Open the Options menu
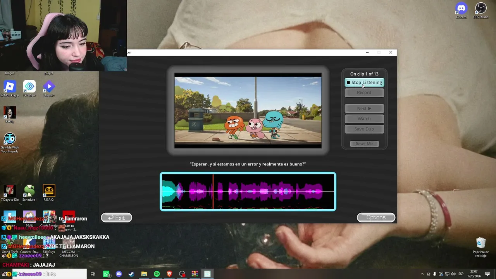Viewport: 496px width, 279px height. [x=376, y=218]
